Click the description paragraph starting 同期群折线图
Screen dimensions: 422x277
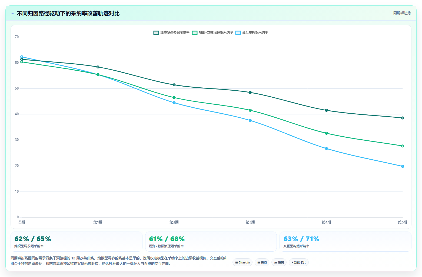pyautogui.click(x=119, y=261)
